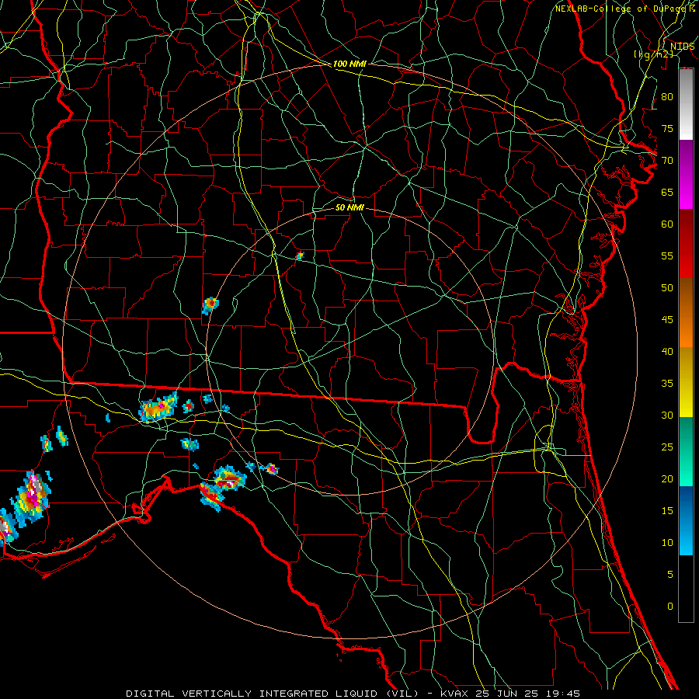Click the 20 value on the color scale
Screen dimensions: 699x699
pos(667,478)
